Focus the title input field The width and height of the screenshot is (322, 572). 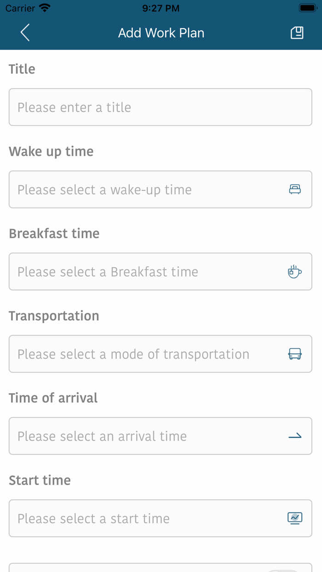[160, 107]
